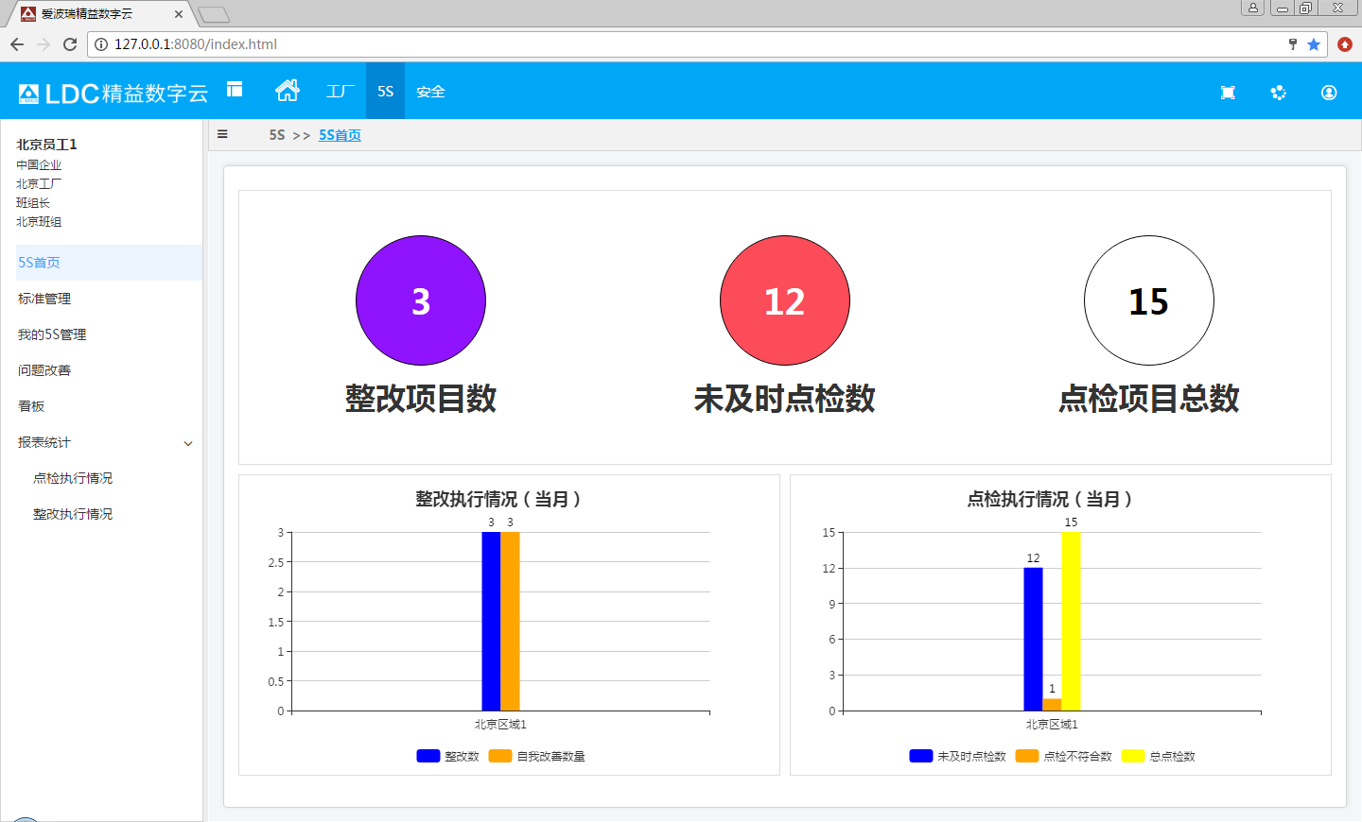Bookmark this page with the star icon
This screenshot has height=822, width=1362.
point(1314,44)
